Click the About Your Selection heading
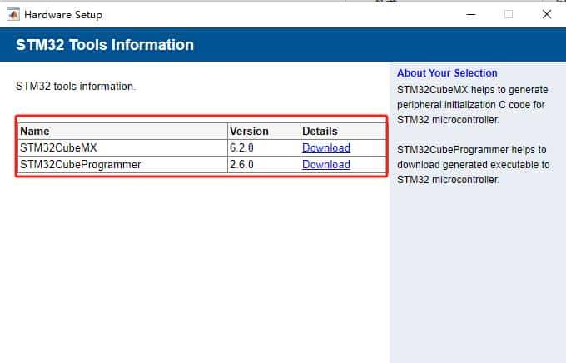 click(447, 73)
